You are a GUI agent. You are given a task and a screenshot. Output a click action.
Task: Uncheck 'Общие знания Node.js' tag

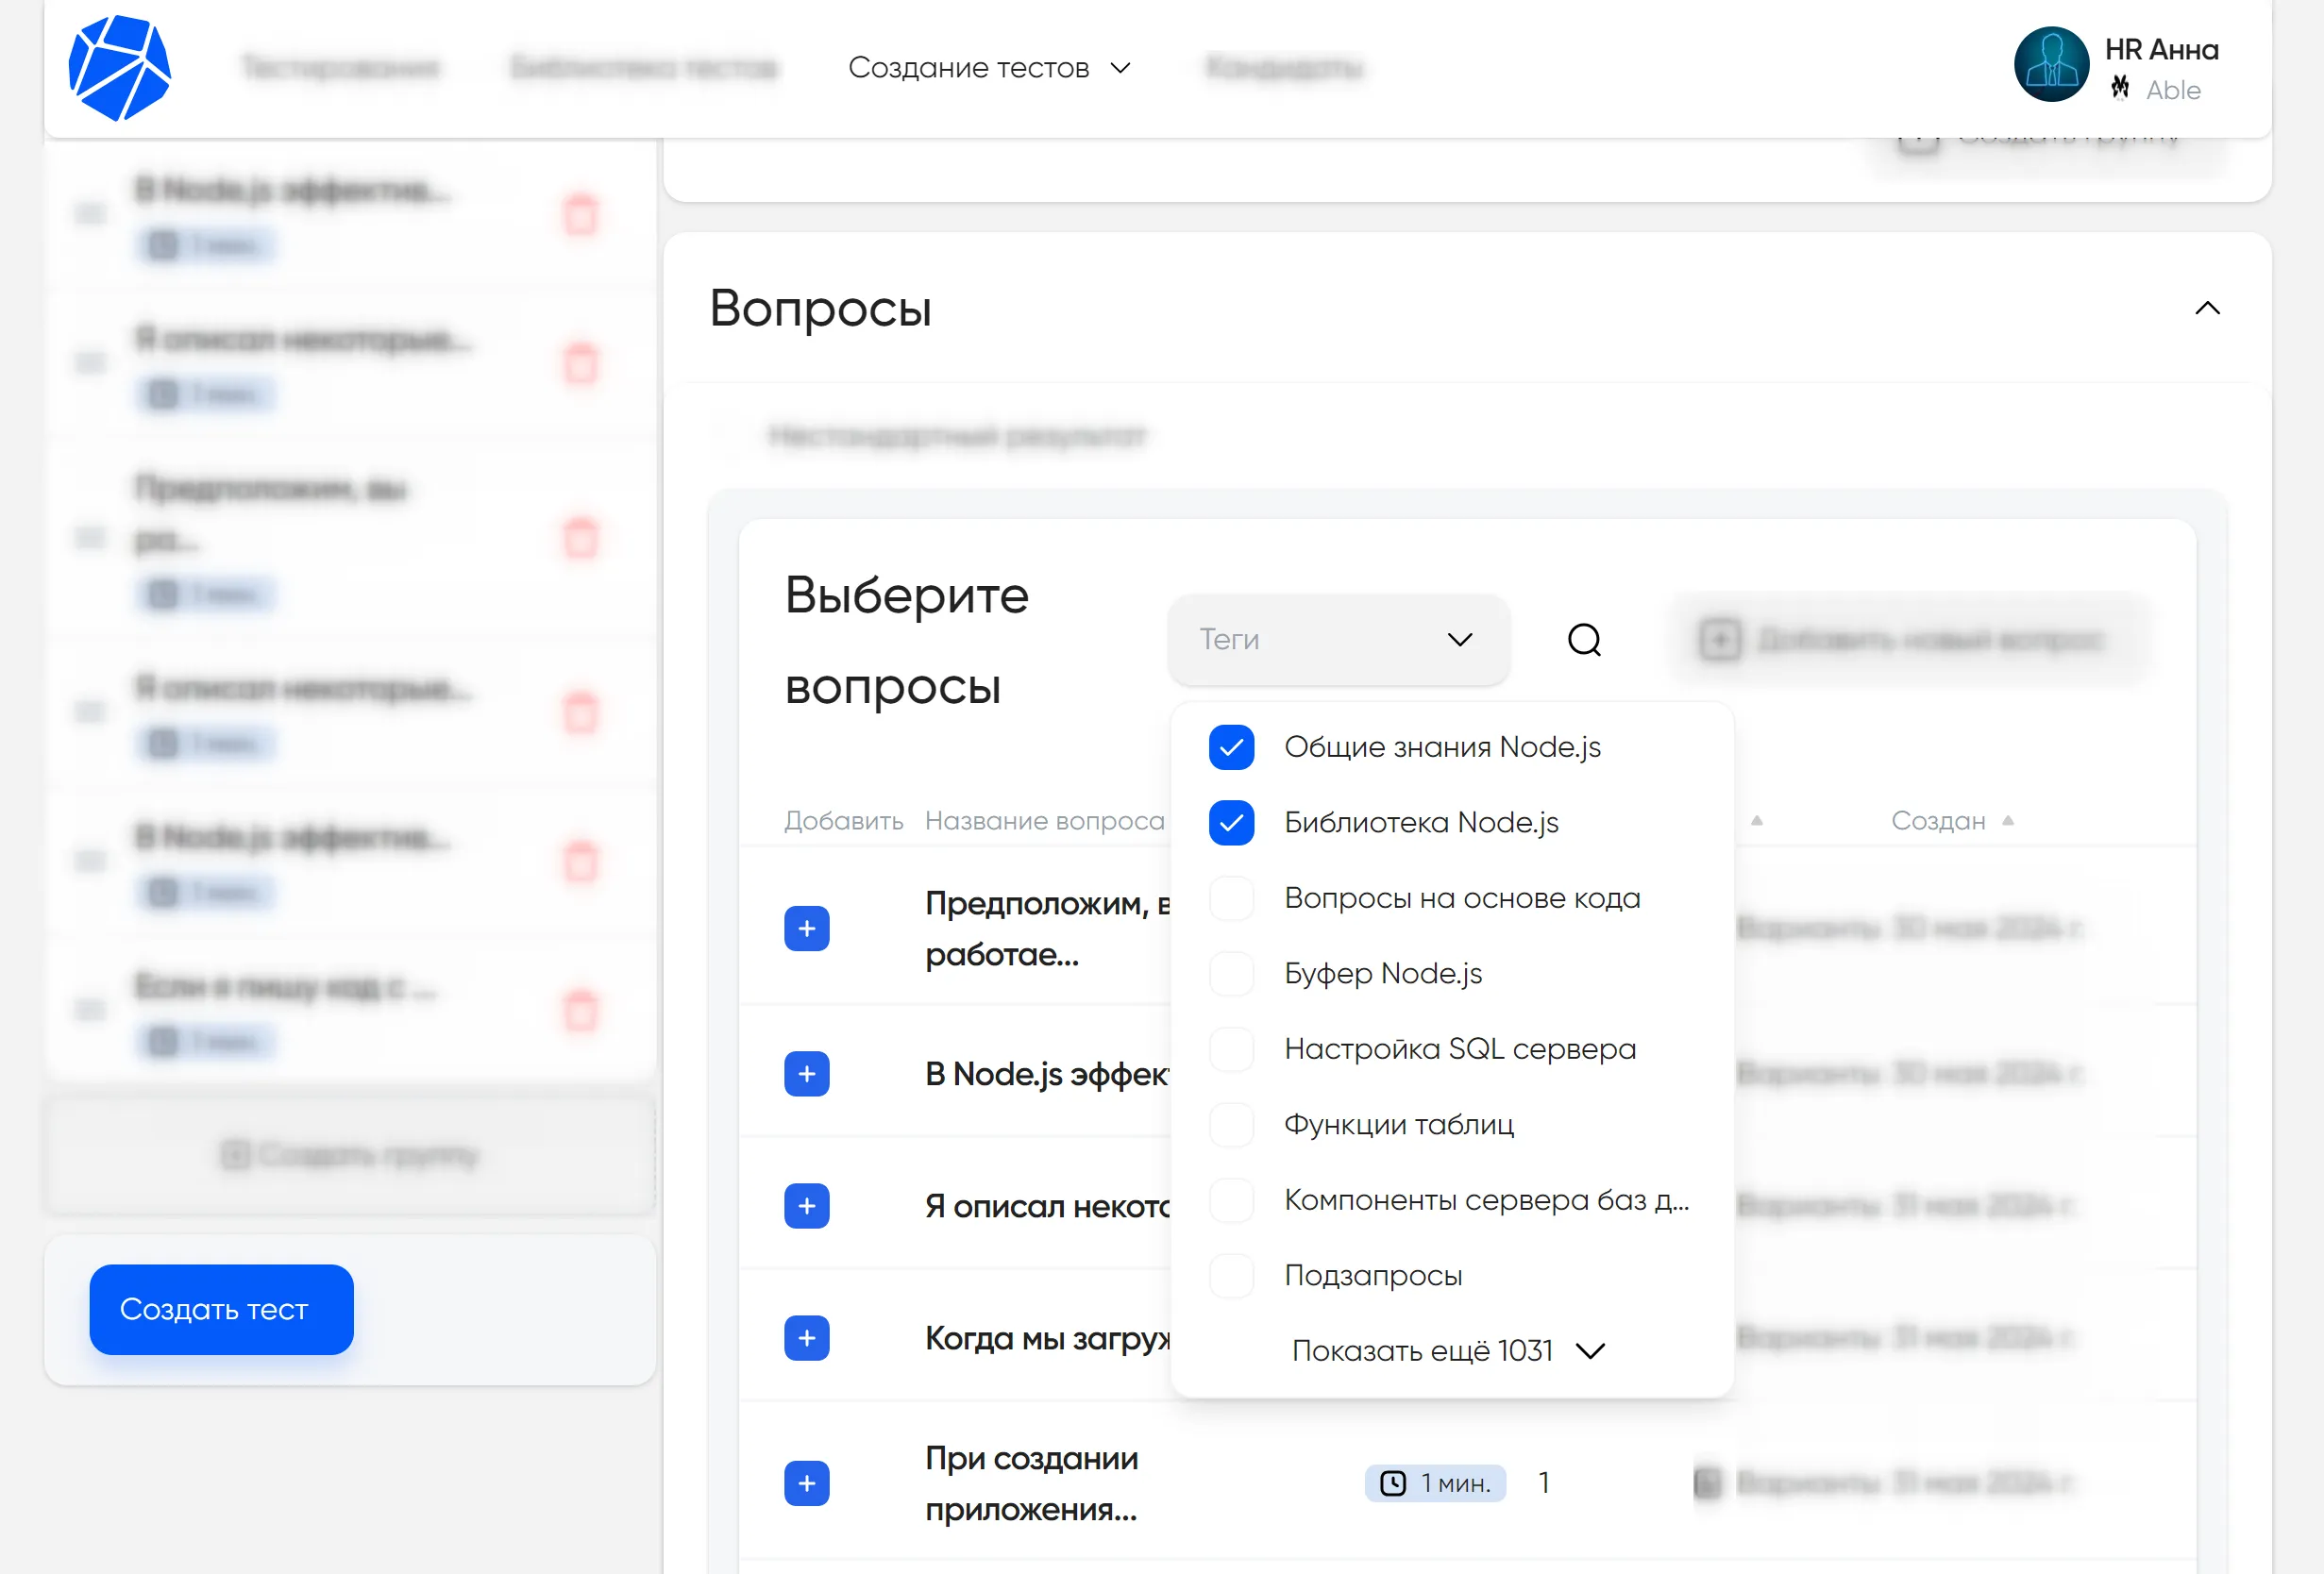coord(1231,747)
